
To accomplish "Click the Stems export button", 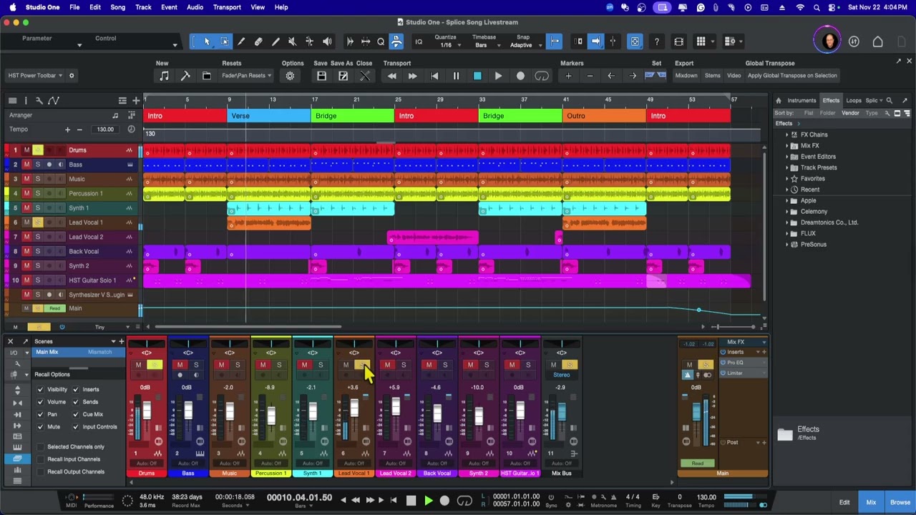I will pos(712,75).
